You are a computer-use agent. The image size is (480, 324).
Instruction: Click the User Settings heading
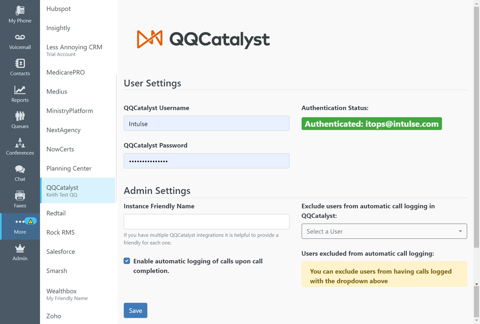pyautogui.click(x=152, y=83)
